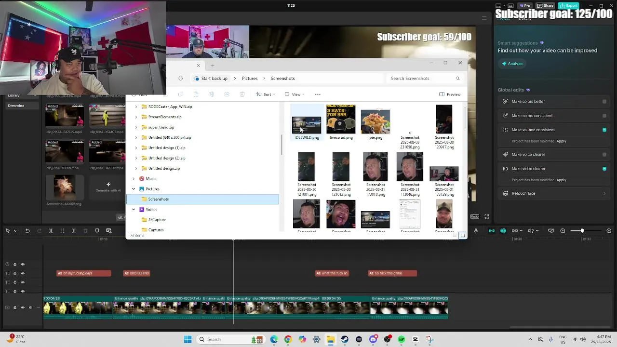Open the View dropdown in Explorer
617x347 pixels.
pyautogui.click(x=294, y=94)
